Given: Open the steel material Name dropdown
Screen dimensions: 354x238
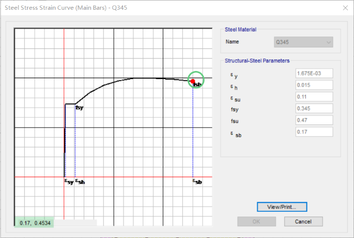Looking at the screenshot, I should (x=304, y=42).
